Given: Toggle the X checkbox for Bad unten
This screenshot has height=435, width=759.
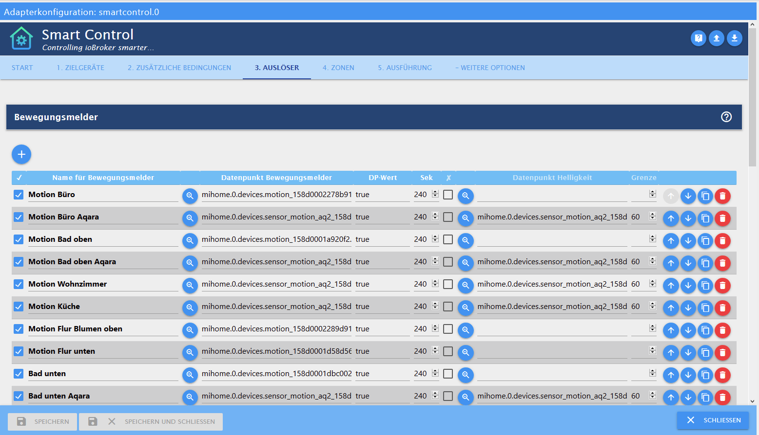Looking at the screenshot, I should point(448,374).
